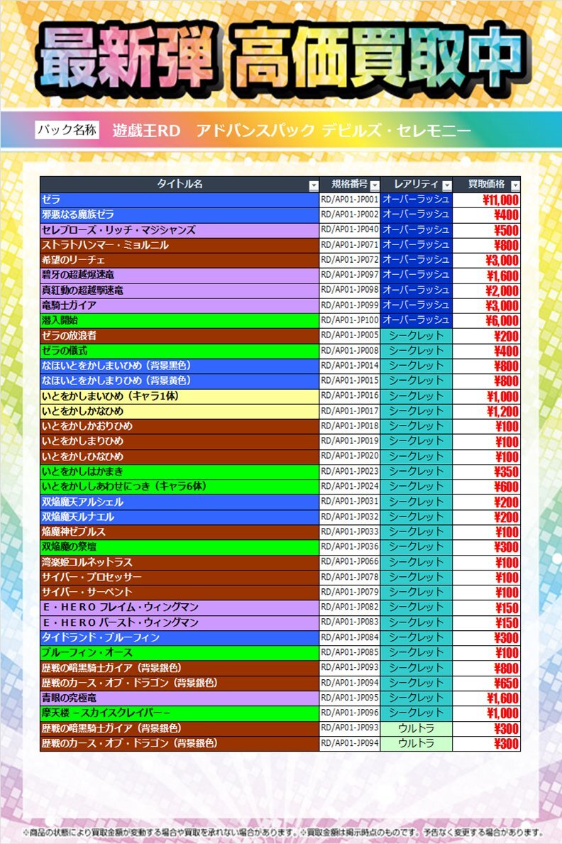The width and height of the screenshot is (562, 844).
Task: Select the ゼラ title cell
Action: point(180,200)
